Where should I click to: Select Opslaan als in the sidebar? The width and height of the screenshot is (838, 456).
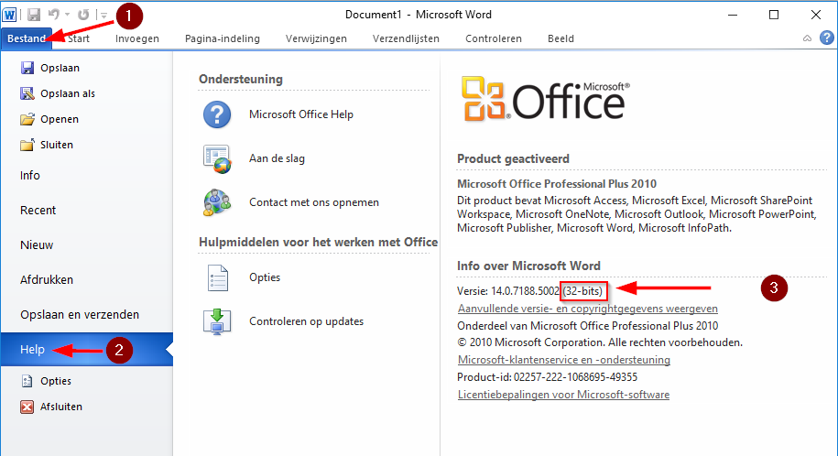click(x=67, y=93)
